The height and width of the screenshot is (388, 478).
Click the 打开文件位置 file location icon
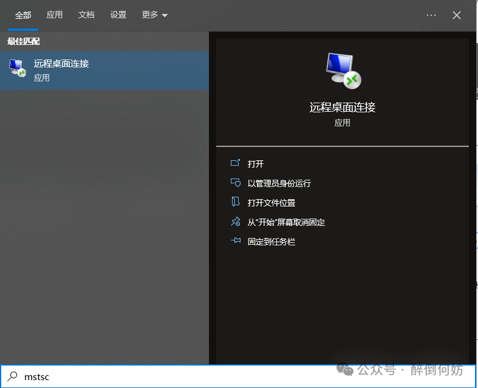236,202
